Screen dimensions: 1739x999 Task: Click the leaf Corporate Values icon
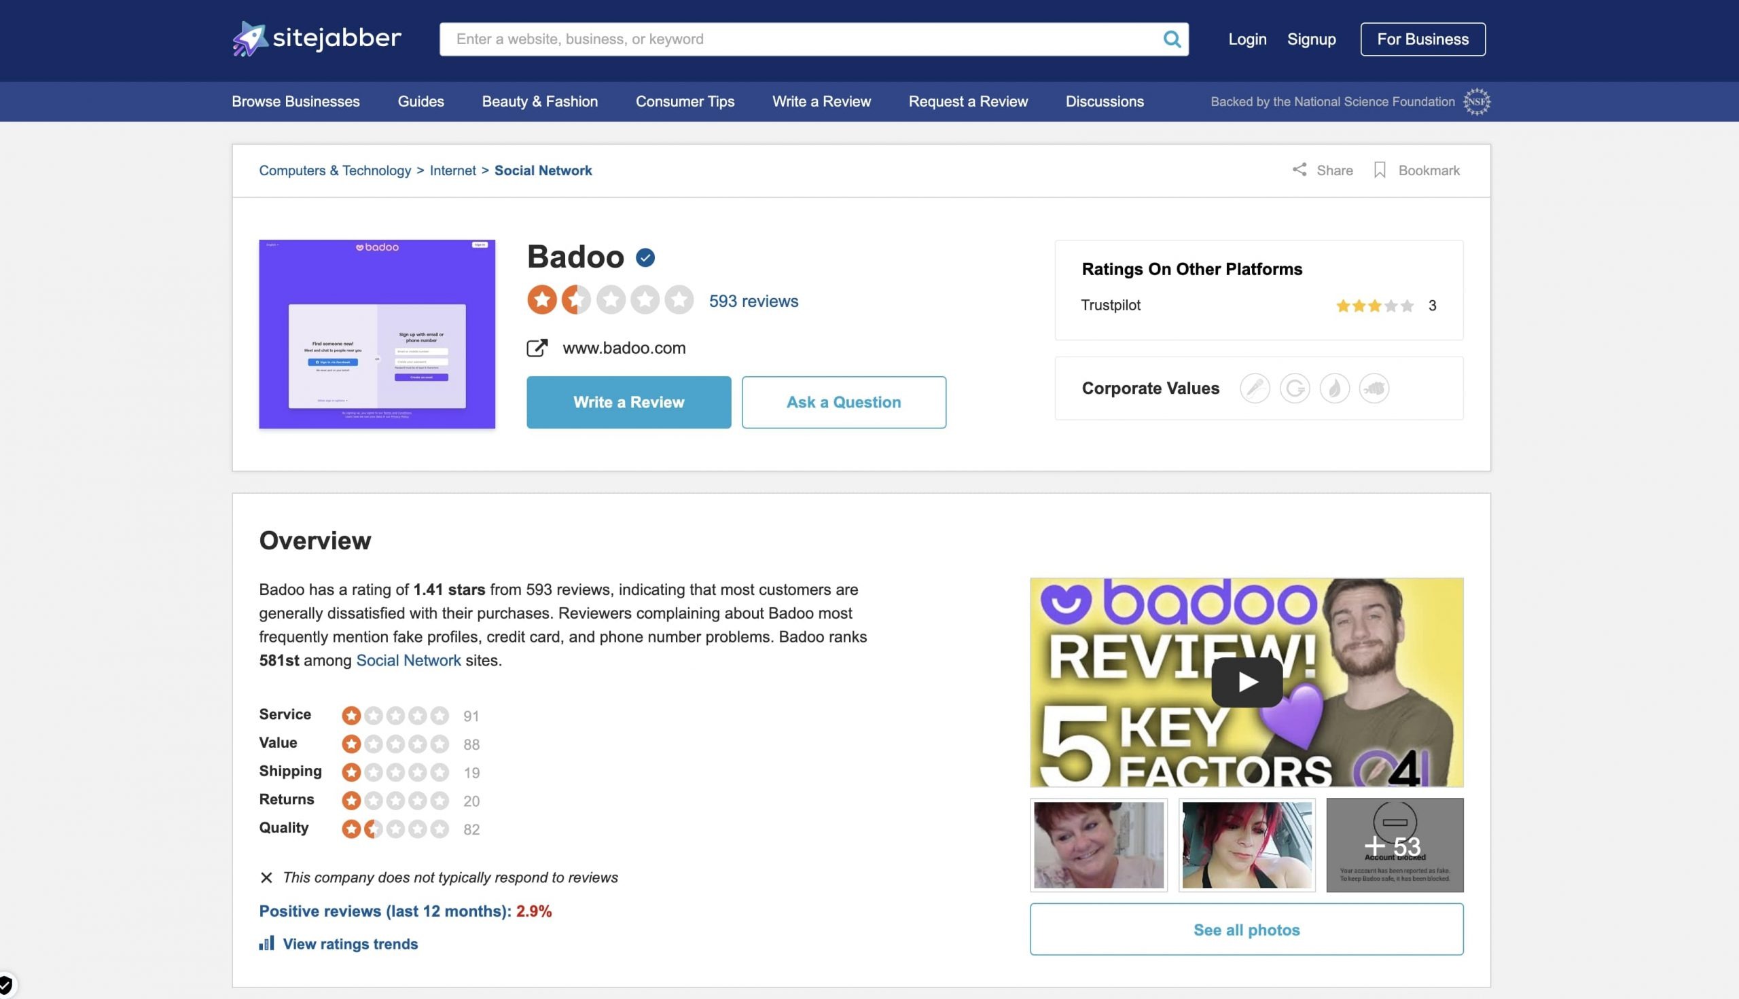pyautogui.click(x=1335, y=388)
